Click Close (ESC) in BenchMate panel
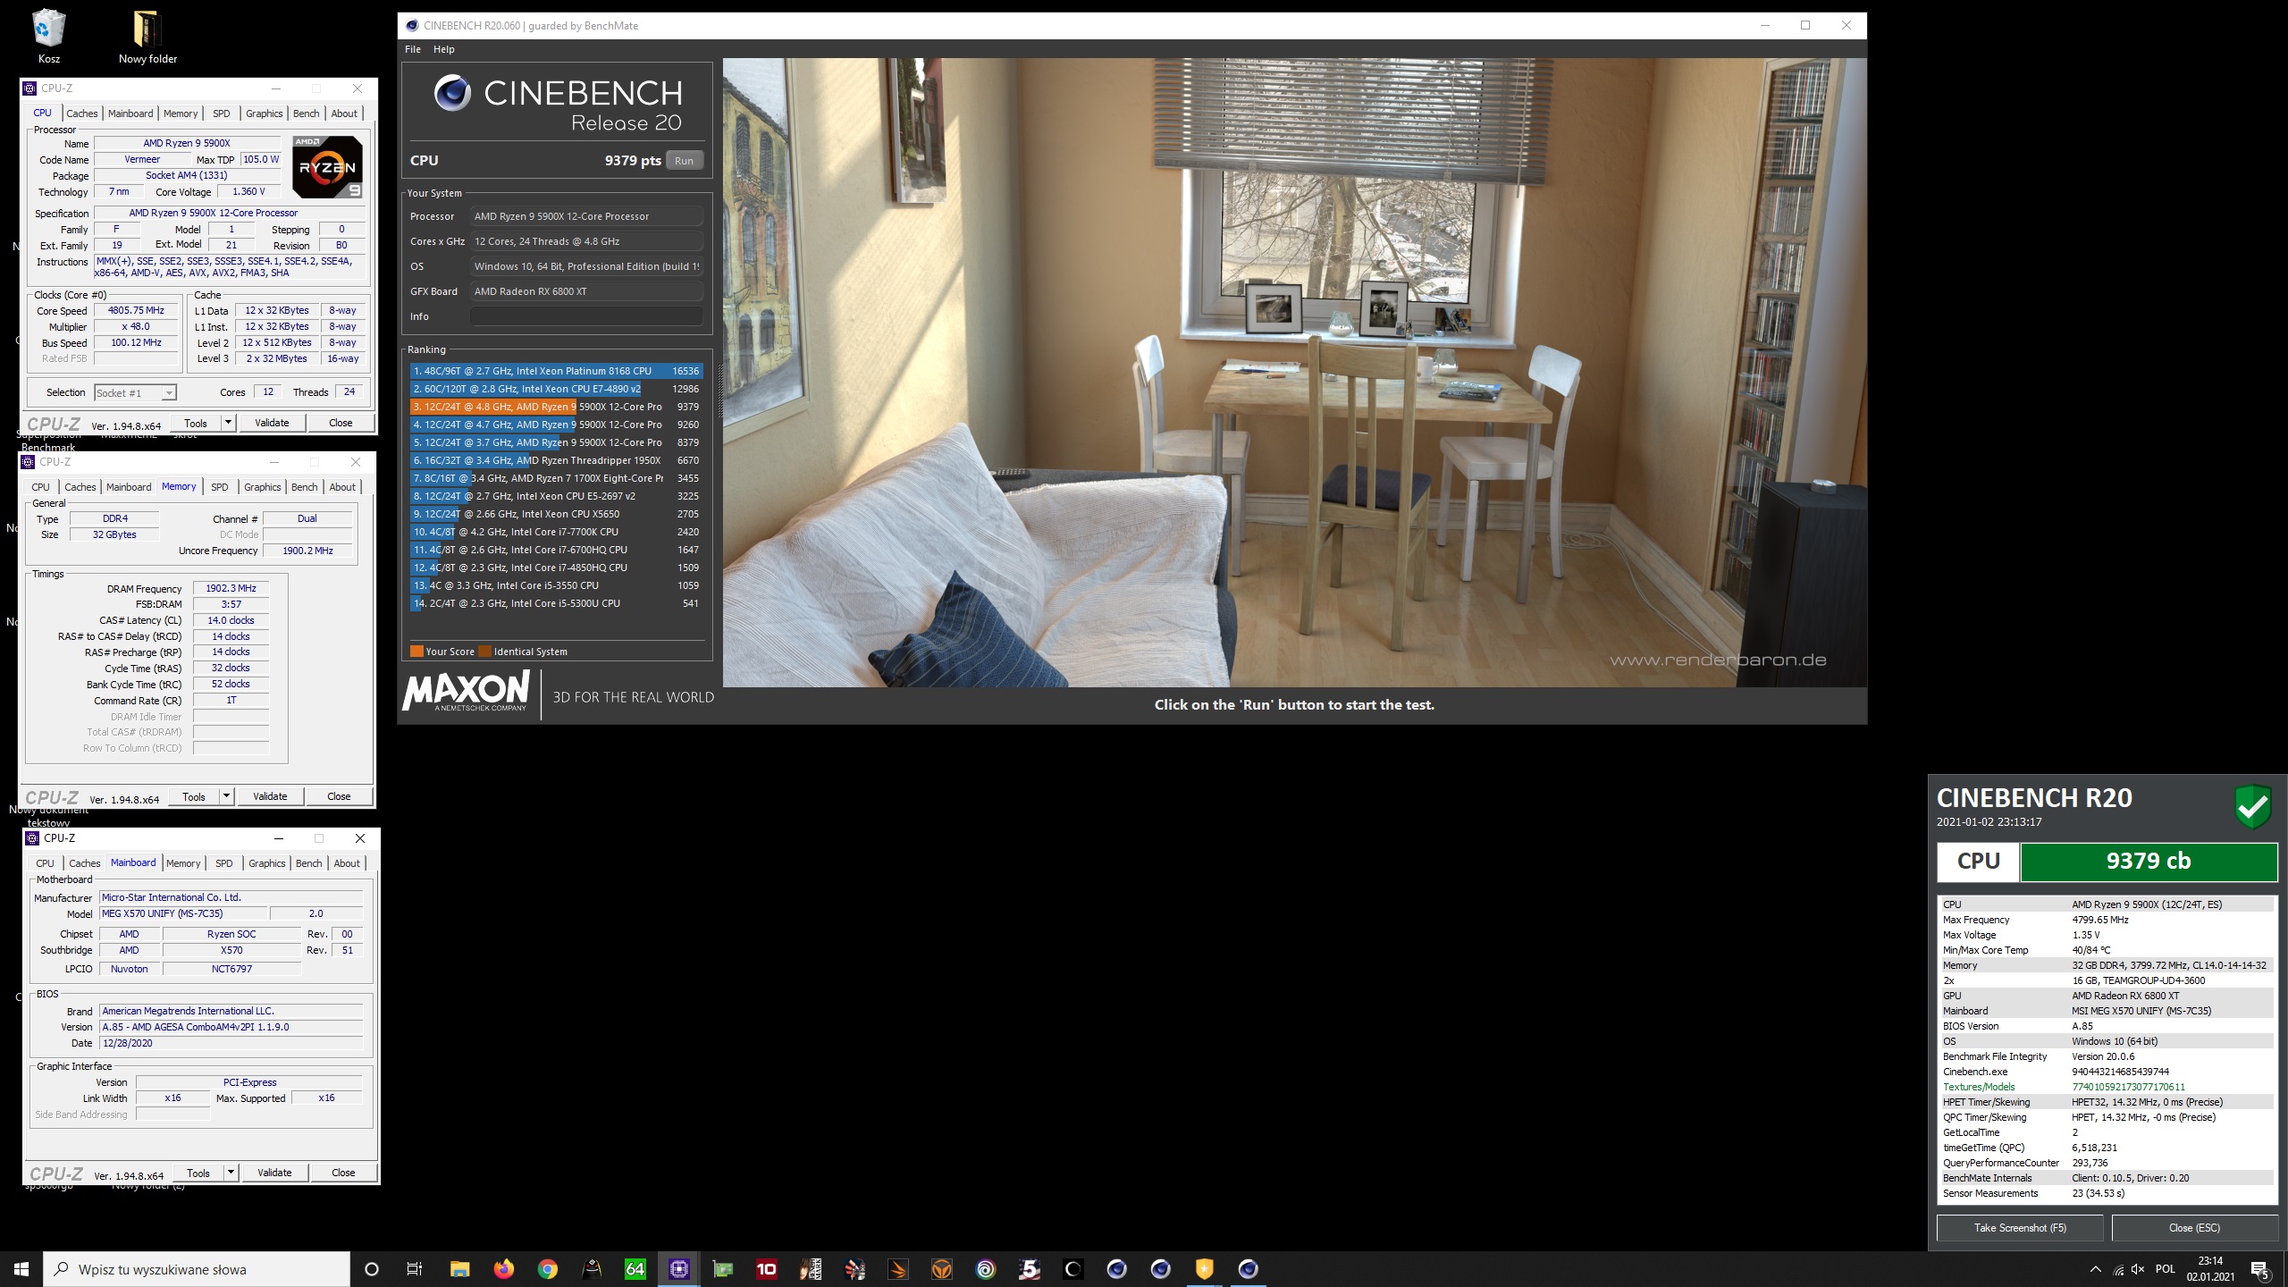The height and width of the screenshot is (1287, 2288). point(2194,1228)
